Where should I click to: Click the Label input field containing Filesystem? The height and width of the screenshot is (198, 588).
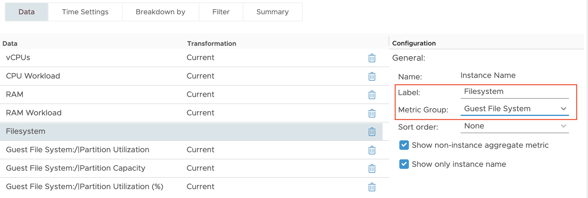pyautogui.click(x=514, y=92)
